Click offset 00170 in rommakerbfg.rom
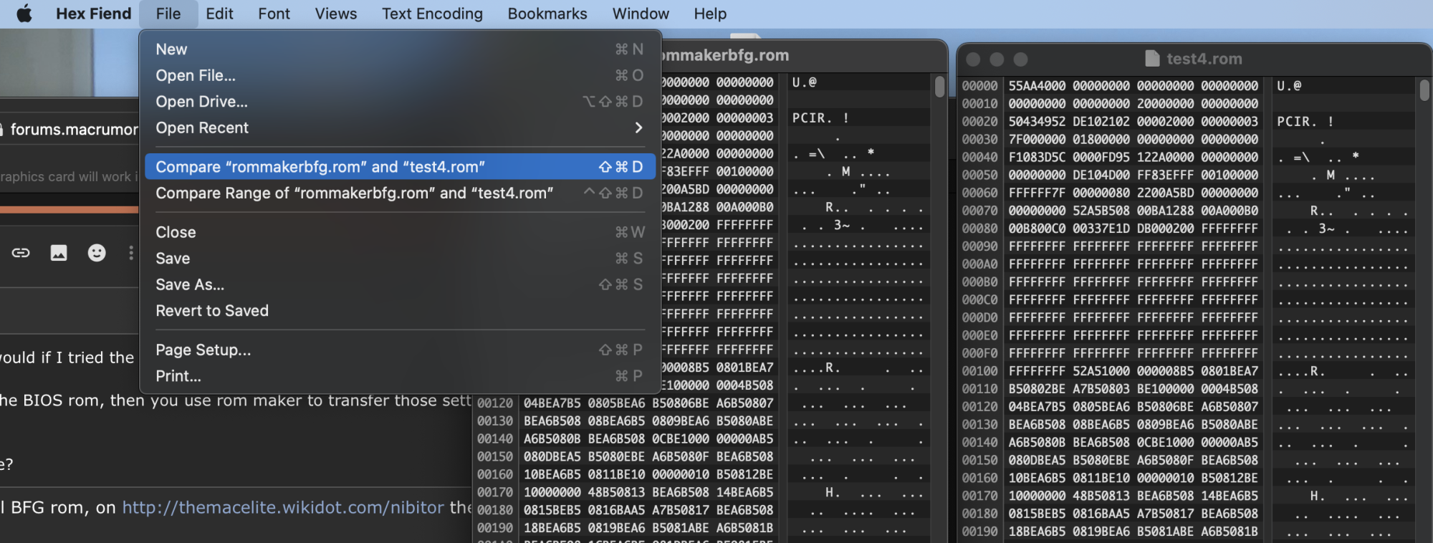Screen dimensions: 1433x543 [495, 492]
